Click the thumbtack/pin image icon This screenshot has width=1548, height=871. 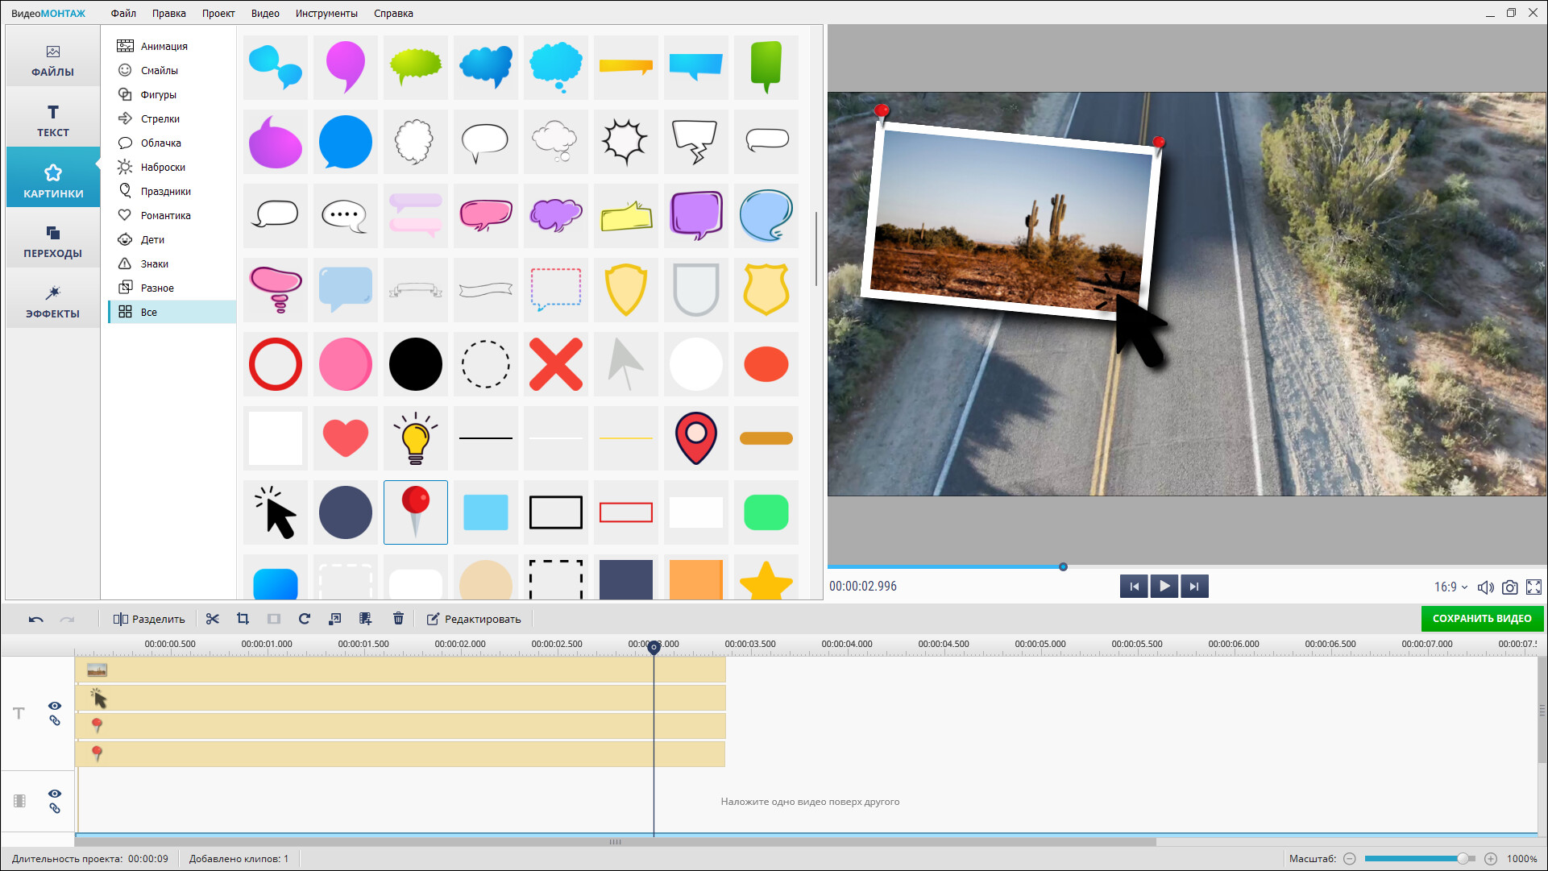tap(415, 512)
